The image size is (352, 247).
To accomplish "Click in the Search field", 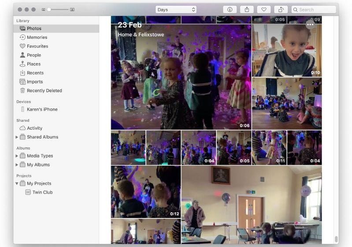I will coord(314,10).
